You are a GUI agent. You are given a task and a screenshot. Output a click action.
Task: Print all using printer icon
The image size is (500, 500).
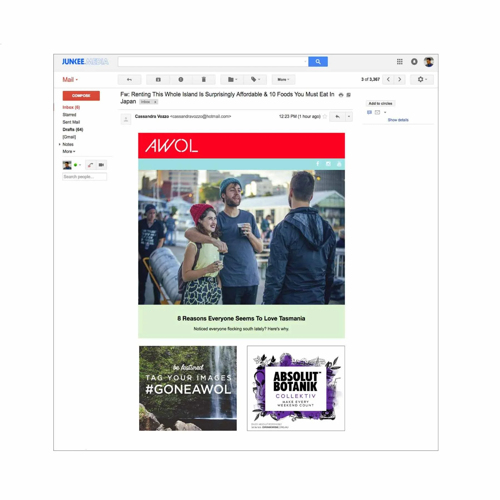(x=341, y=95)
